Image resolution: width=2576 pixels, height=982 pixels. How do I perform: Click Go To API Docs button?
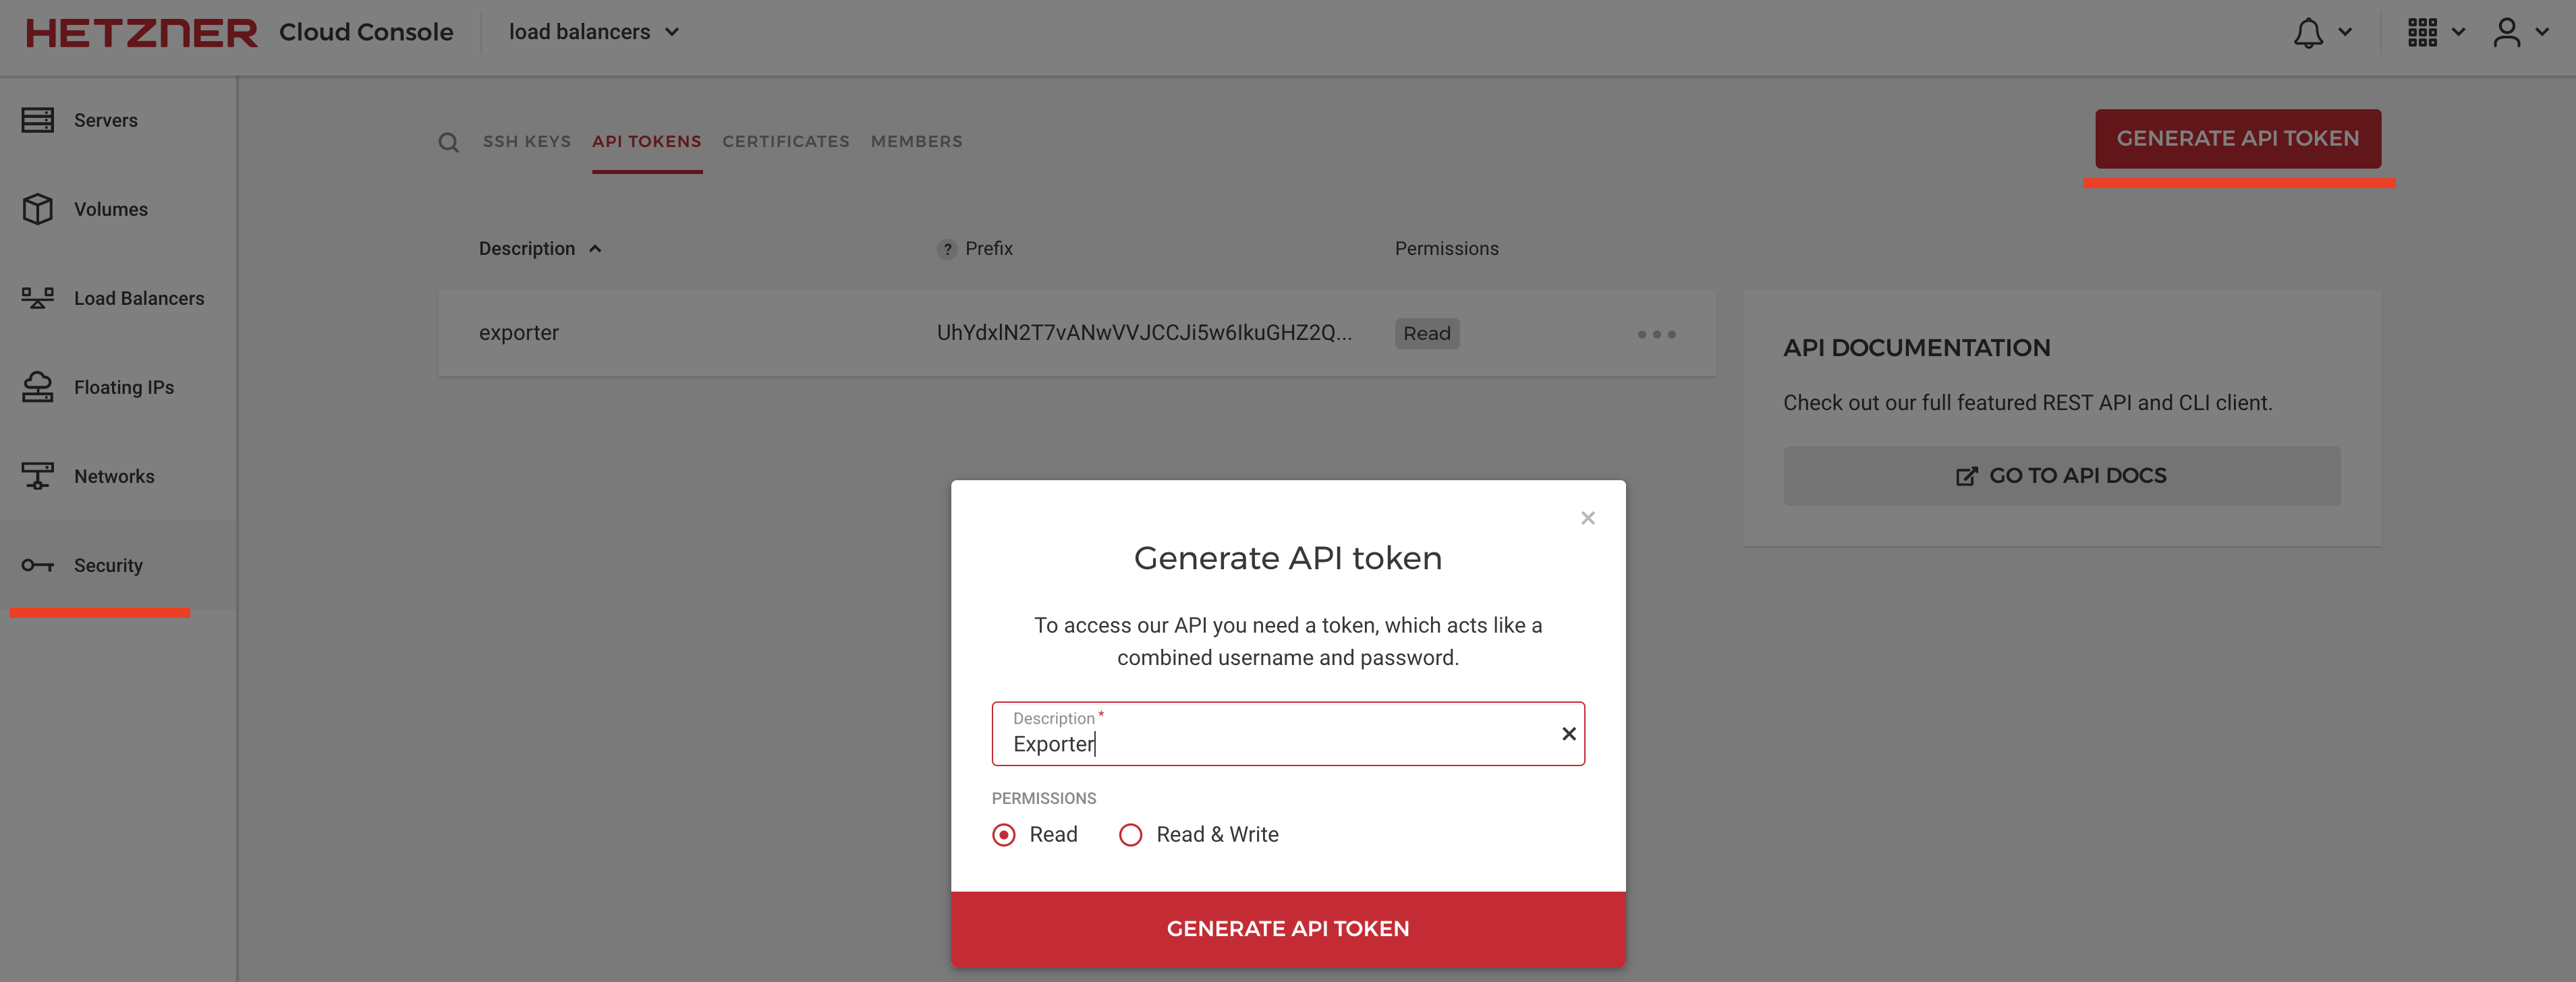coord(2061,476)
